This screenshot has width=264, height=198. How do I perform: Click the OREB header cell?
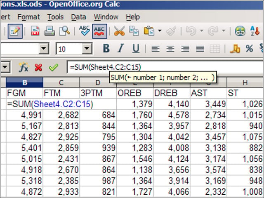pyautogui.click(x=135, y=93)
